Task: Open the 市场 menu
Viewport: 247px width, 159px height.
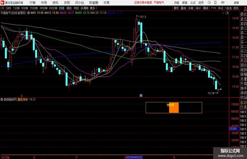Action: 44,3
